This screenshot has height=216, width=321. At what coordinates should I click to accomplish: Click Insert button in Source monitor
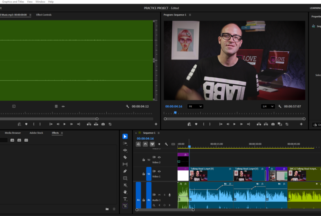89,124
